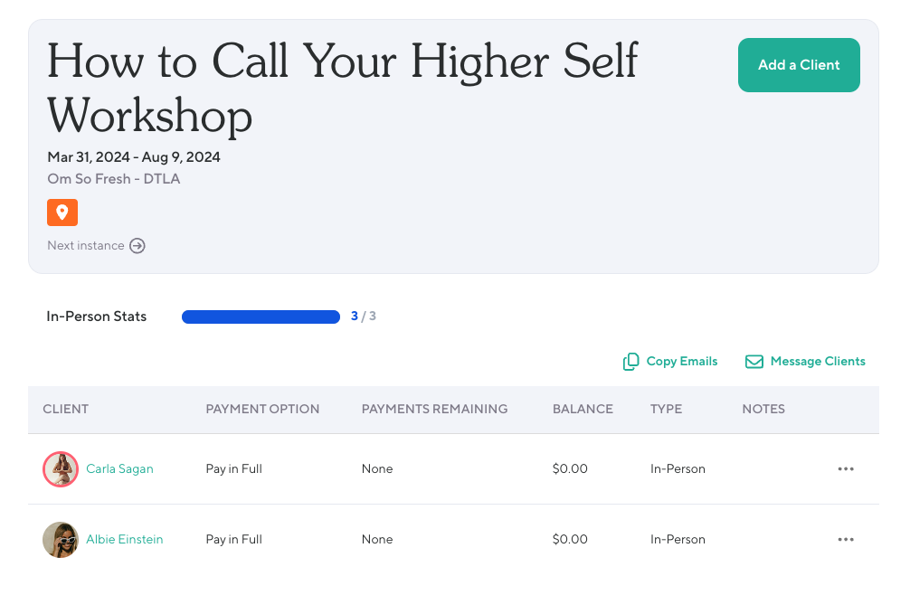Click the PAYMENT OPTION column header
910x614 pixels.
tap(262, 409)
